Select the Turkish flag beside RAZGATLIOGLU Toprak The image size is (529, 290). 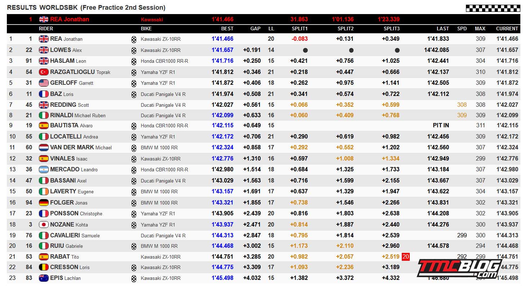[44, 72]
